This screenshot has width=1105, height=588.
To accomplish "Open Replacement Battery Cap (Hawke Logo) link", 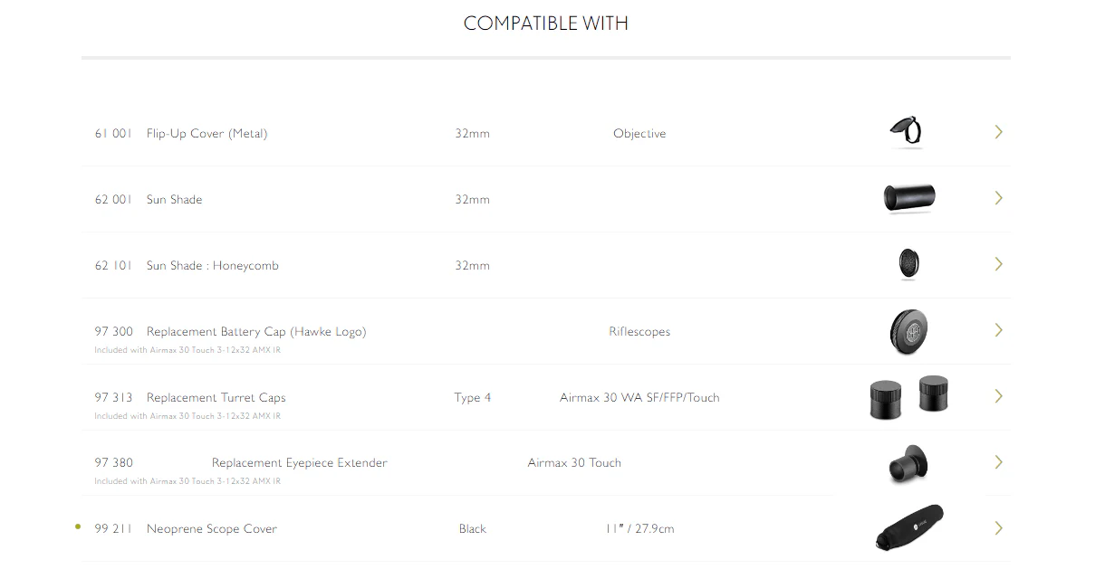I will click(x=256, y=332).
